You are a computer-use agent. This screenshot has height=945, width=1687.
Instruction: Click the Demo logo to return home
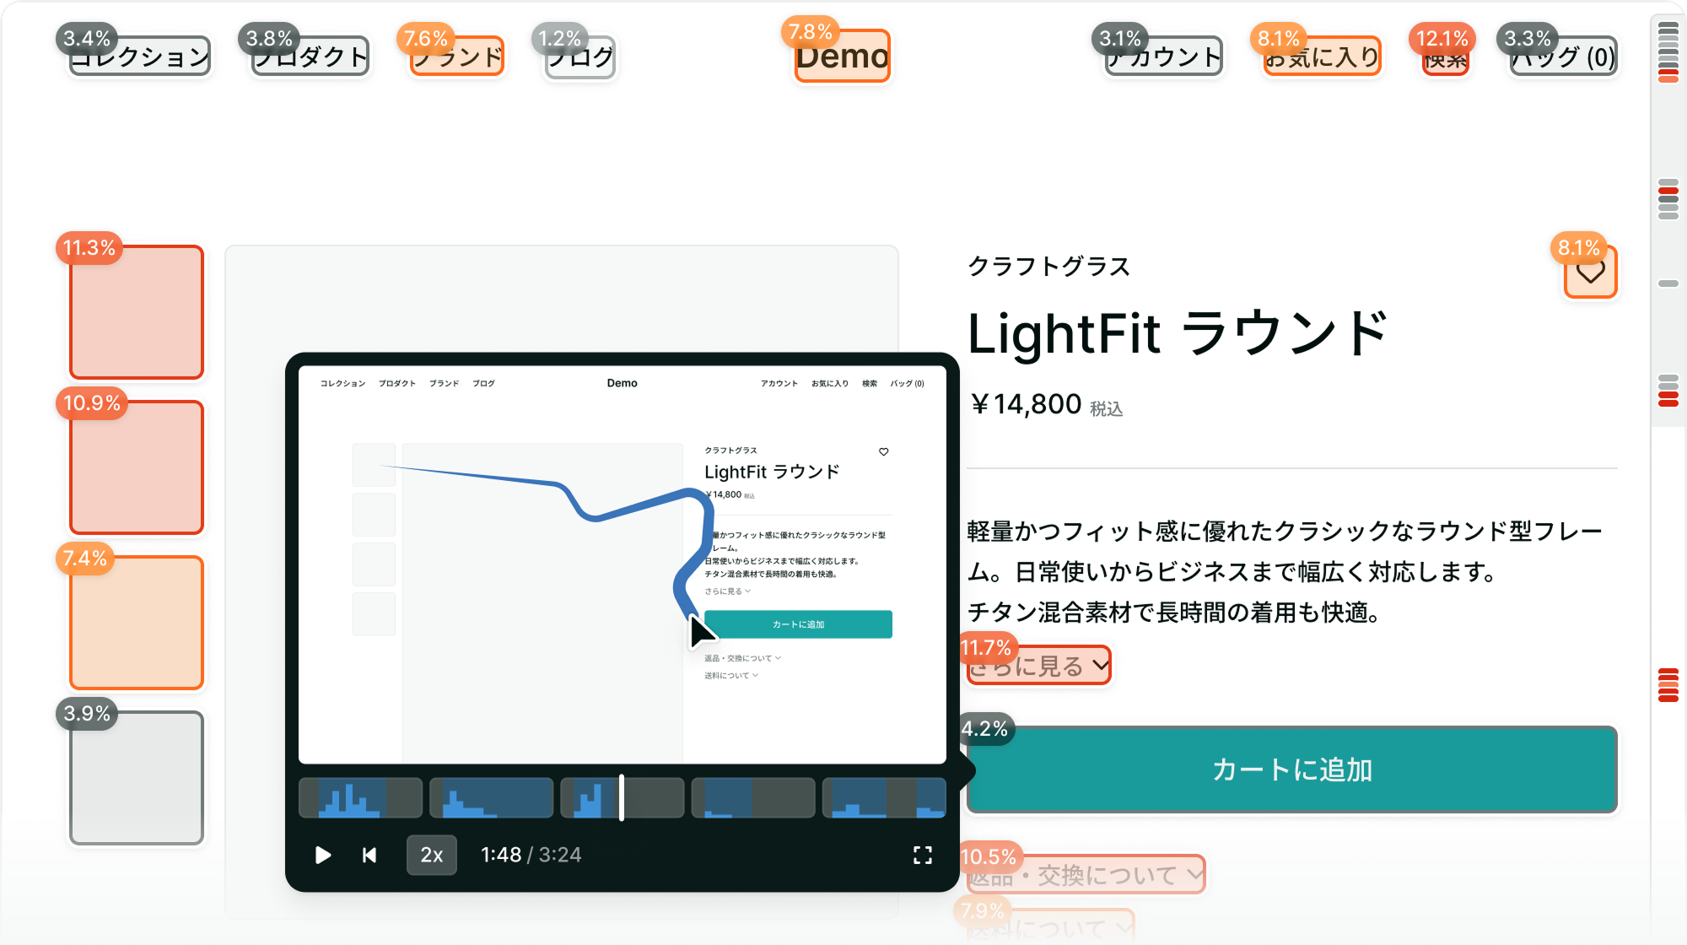pyautogui.click(x=841, y=56)
